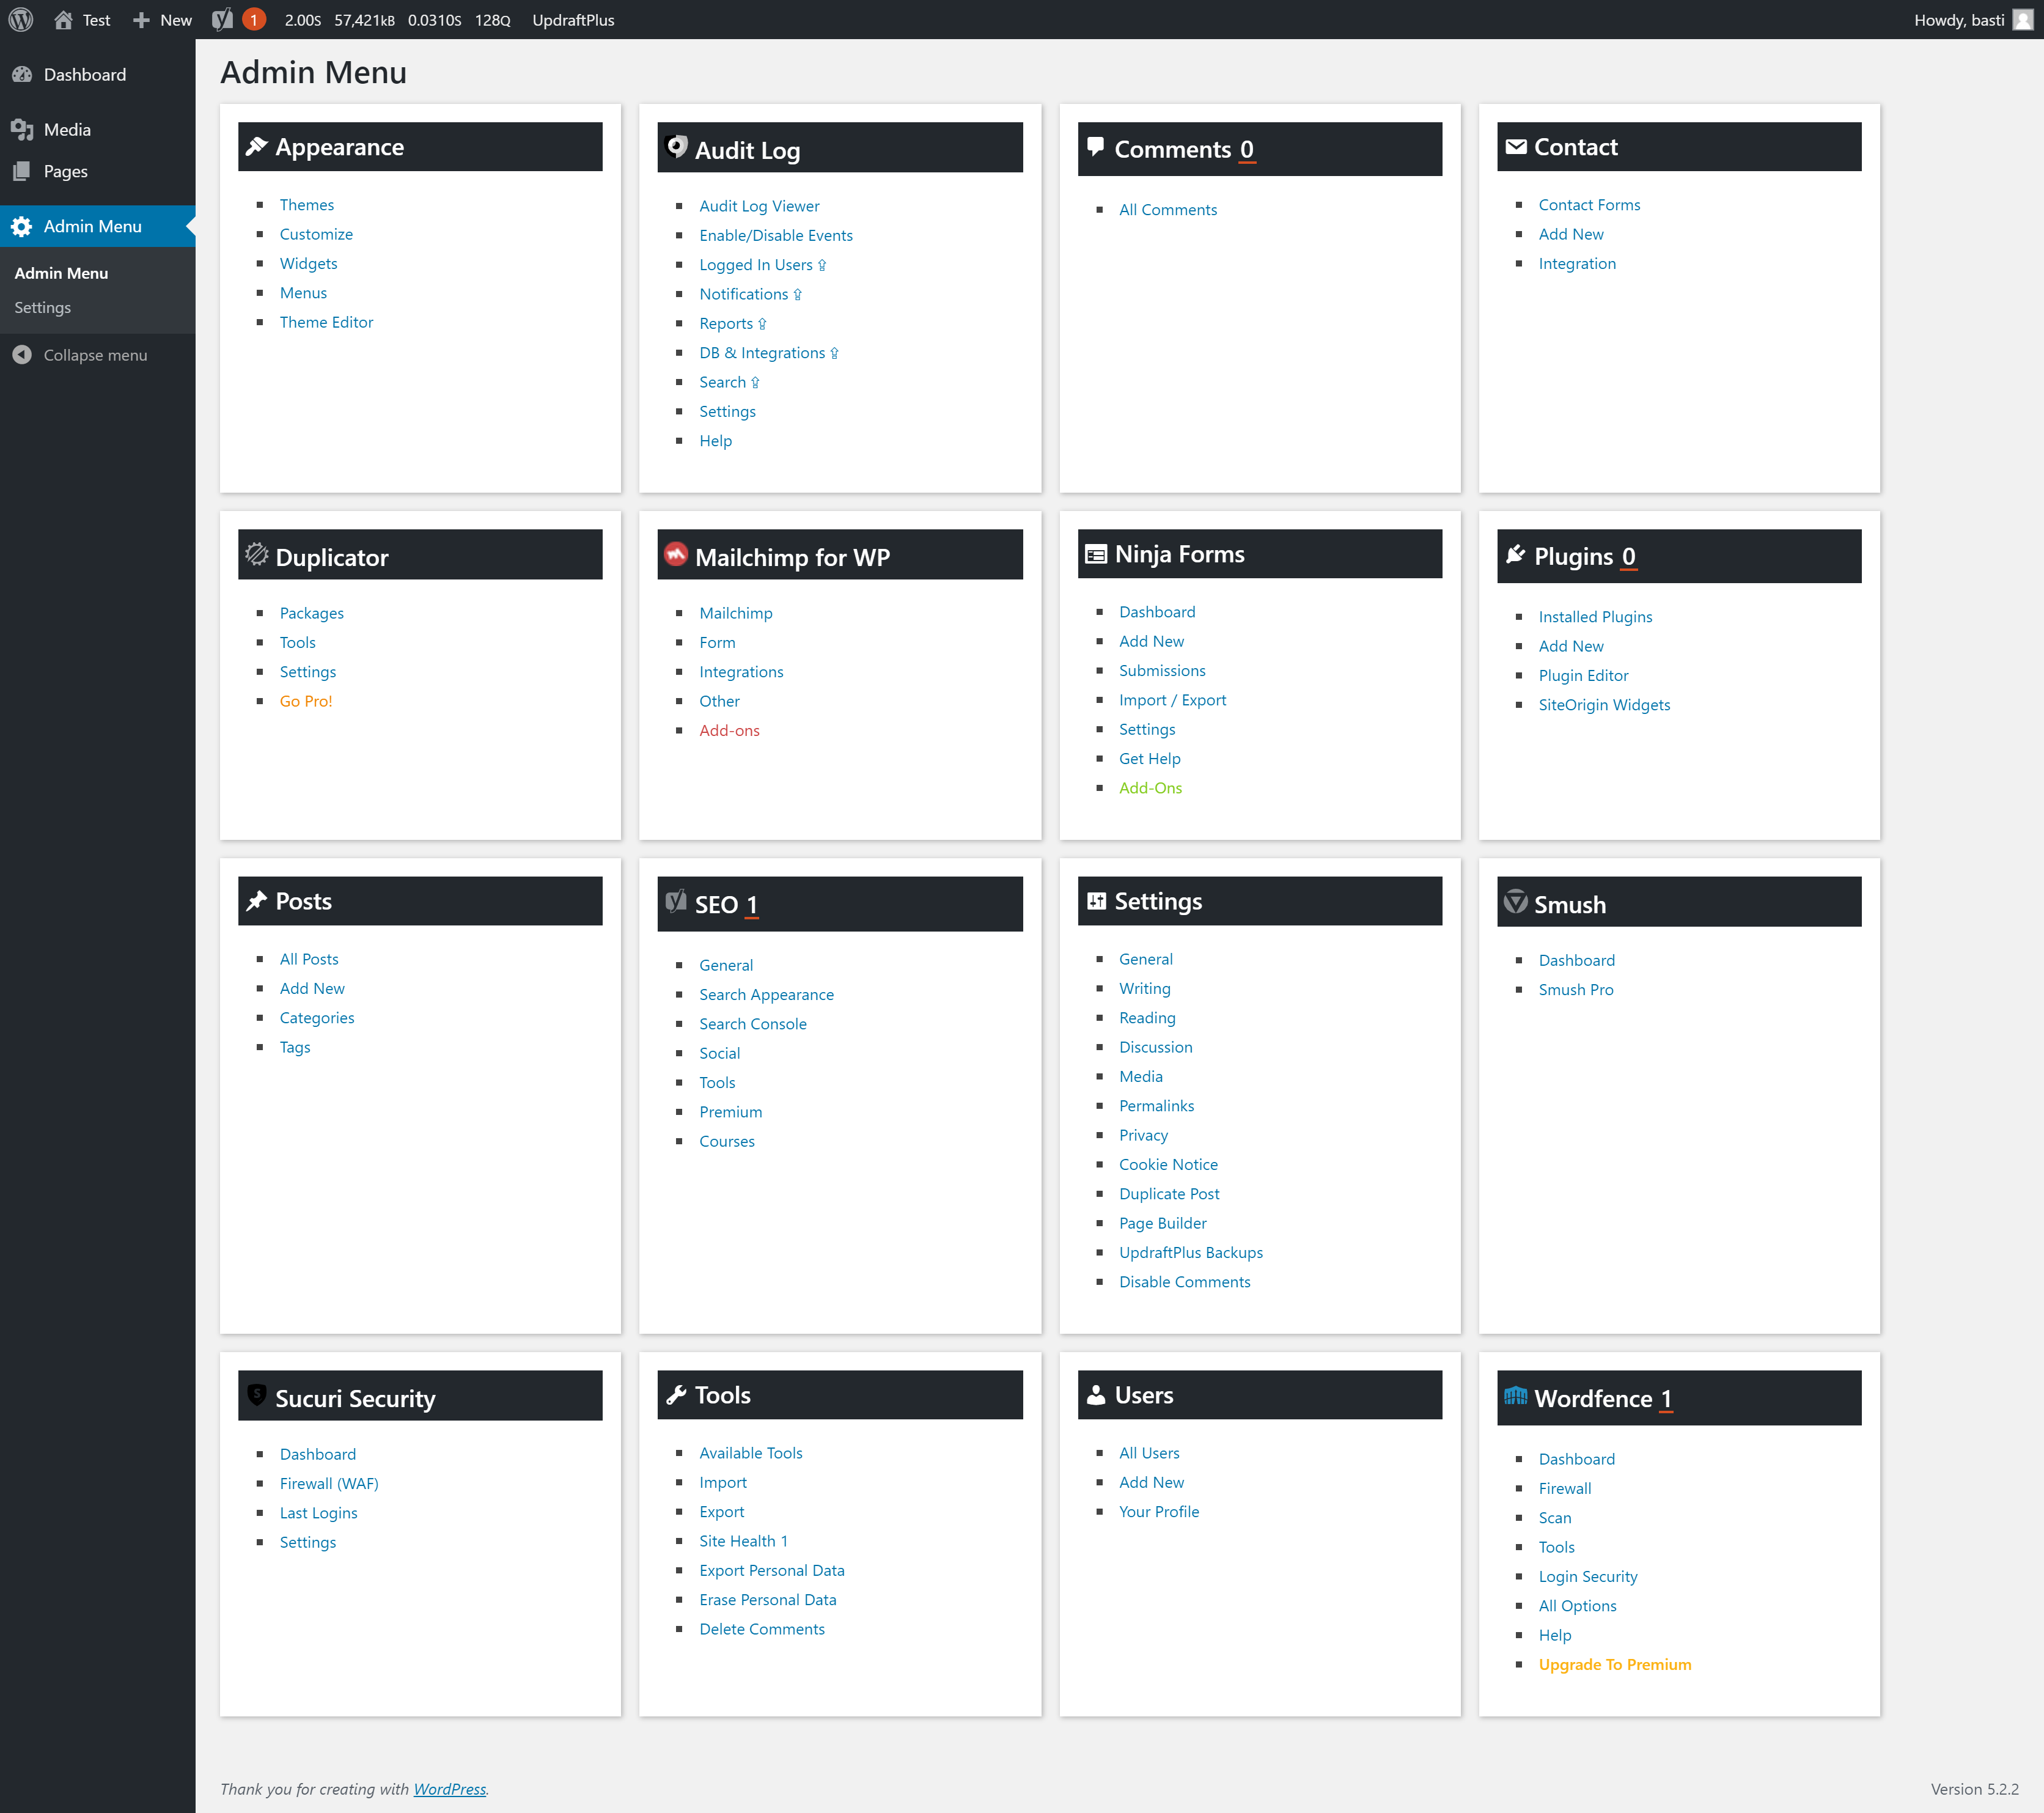This screenshot has width=2044, height=1813.
Task: Click the user avatar next to Howdy, basti
Action: [x=2022, y=20]
